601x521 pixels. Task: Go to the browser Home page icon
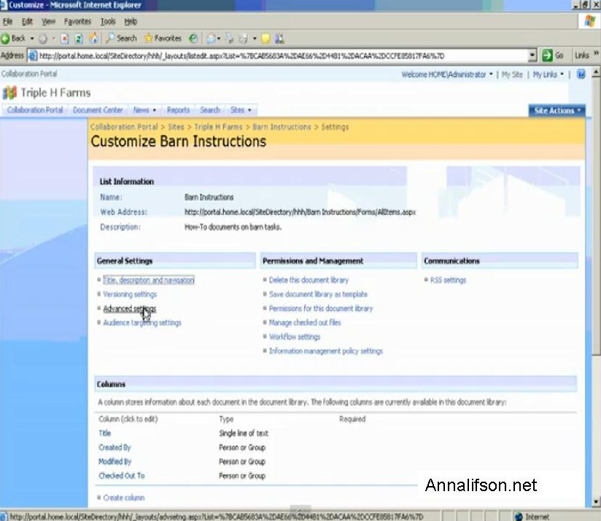(93, 39)
